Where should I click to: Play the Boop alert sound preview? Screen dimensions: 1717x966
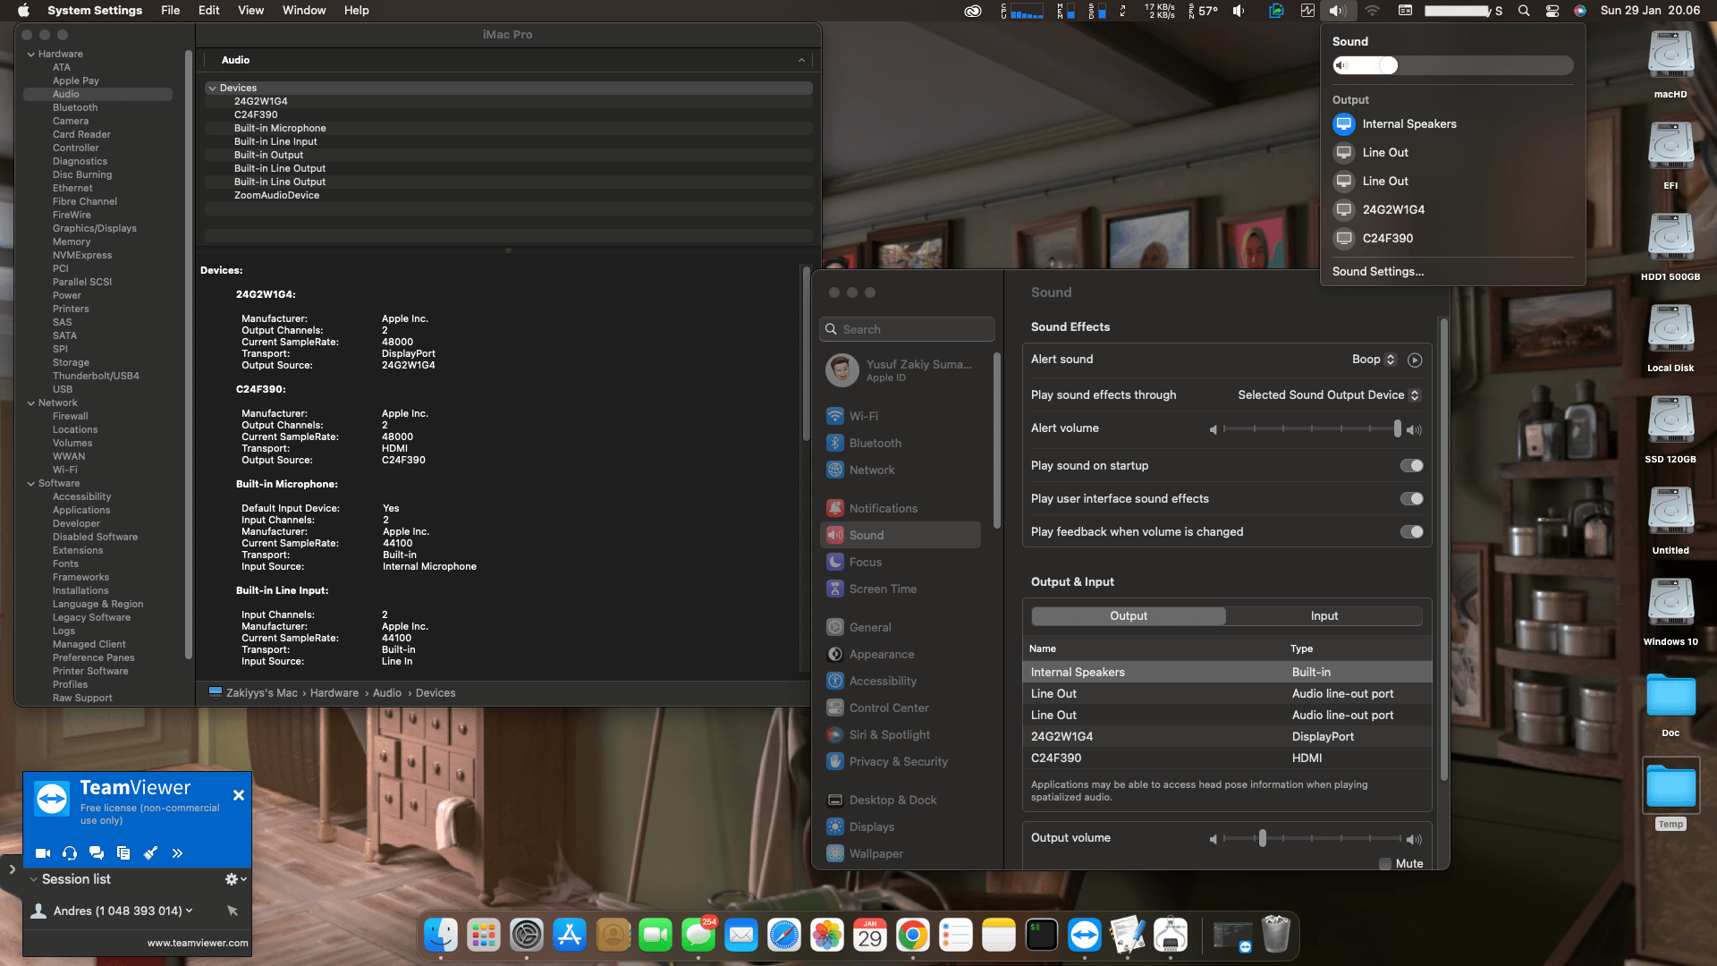pos(1415,360)
